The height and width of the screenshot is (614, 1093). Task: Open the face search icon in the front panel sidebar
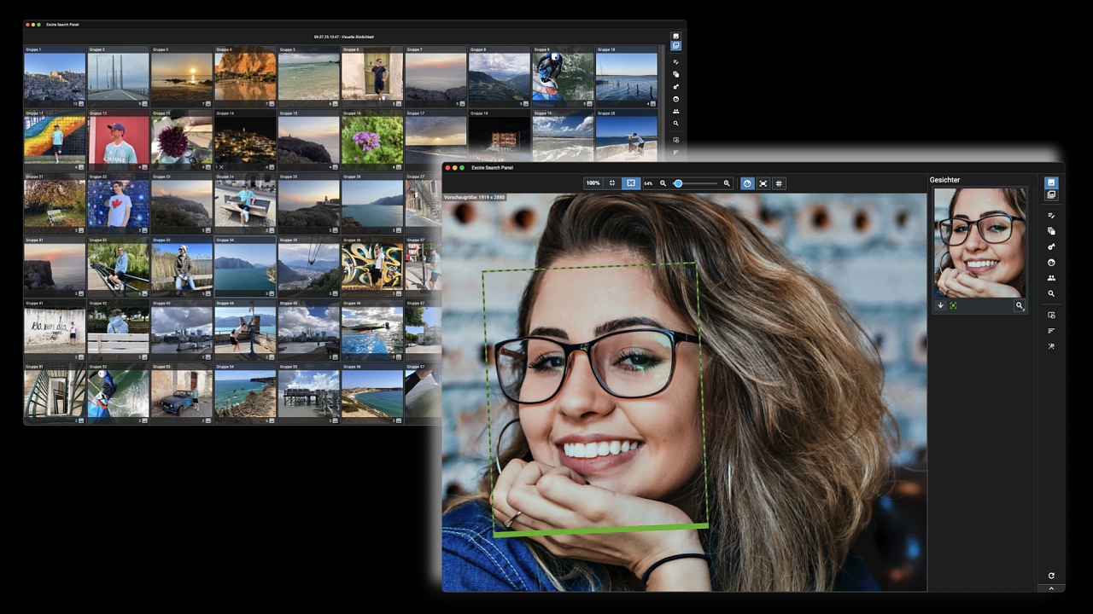[1051, 263]
